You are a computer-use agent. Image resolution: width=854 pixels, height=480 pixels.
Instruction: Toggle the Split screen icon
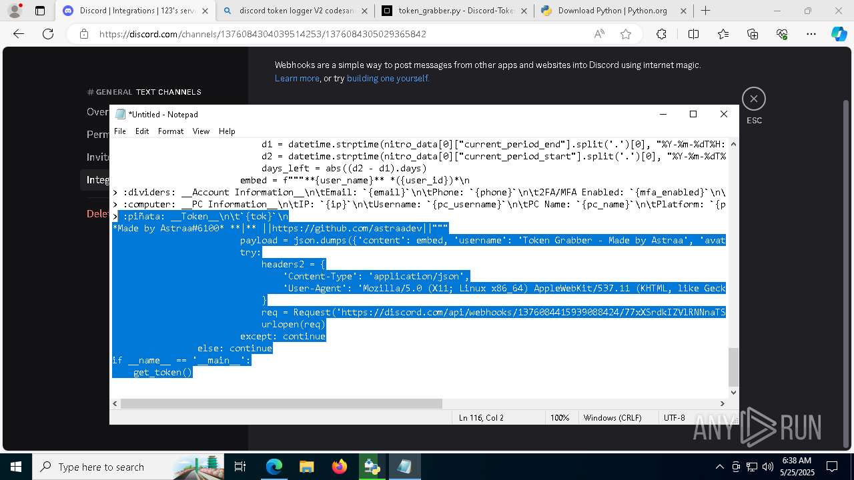click(693, 34)
